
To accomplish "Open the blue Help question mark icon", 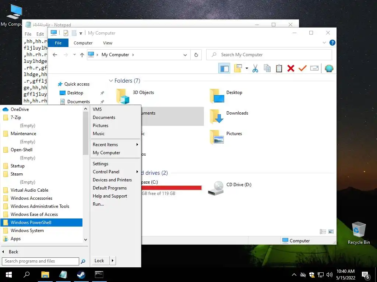I will coord(332,43).
